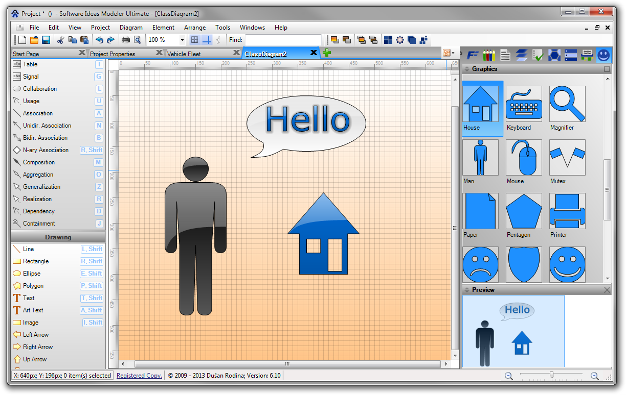Open a project with the folder icon
This screenshot has width=626, height=395.
point(34,40)
